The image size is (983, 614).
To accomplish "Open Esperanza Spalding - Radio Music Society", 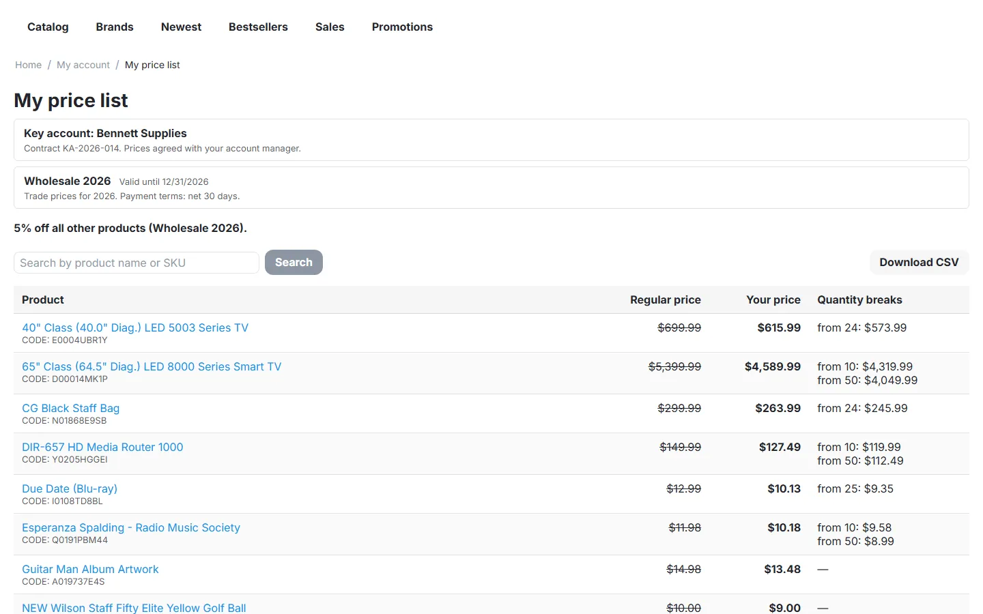I will click(x=131, y=527).
